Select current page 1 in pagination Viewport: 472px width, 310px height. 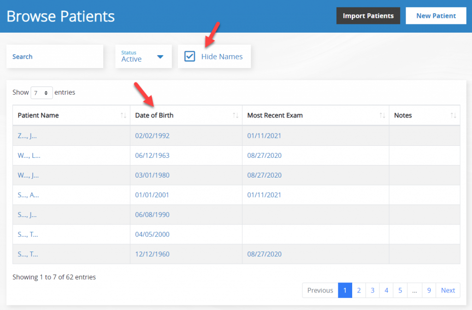pos(345,291)
